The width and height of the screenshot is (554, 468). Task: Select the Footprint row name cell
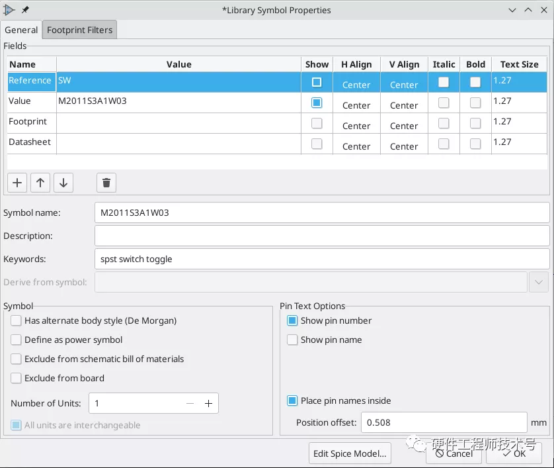point(32,123)
